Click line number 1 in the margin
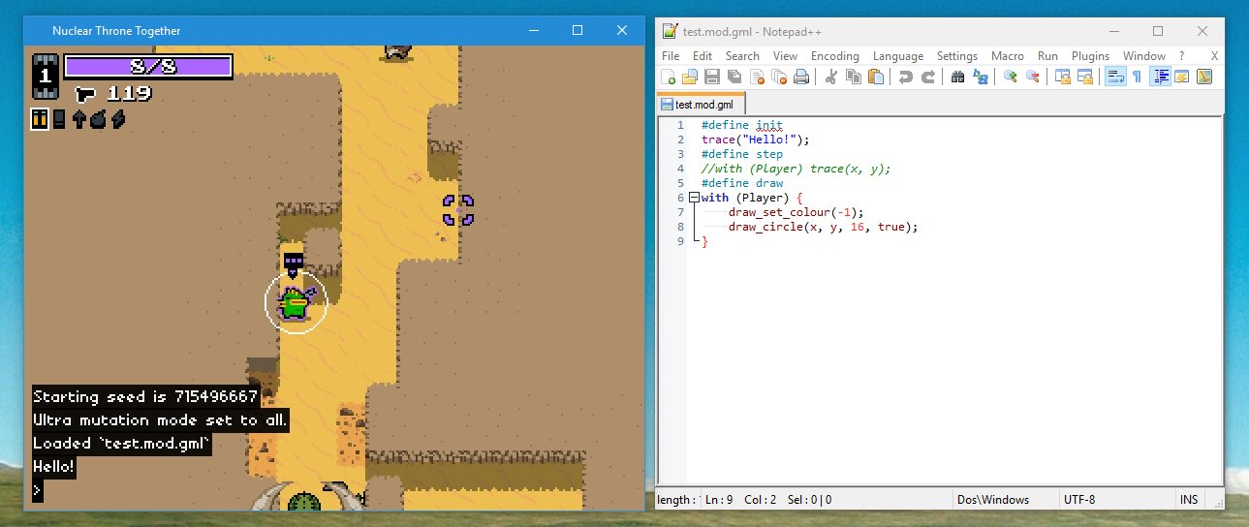The height and width of the screenshot is (527, 1249). (679, 125)
